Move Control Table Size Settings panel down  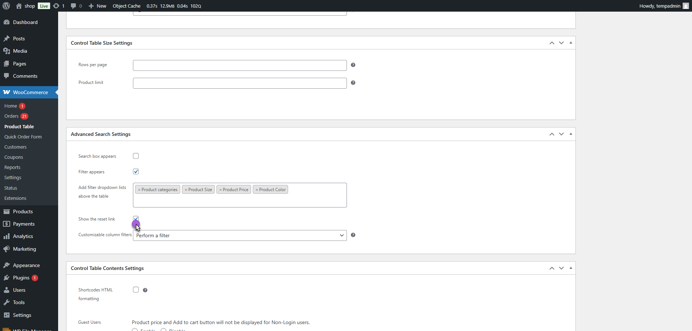click(x=561, y=43)
